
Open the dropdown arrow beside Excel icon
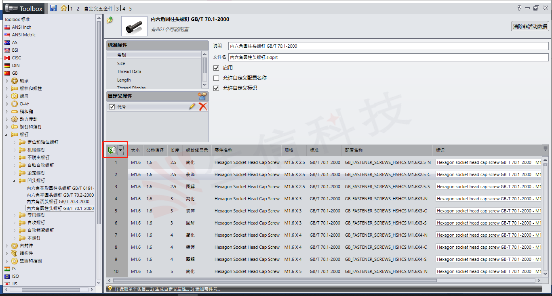[x=120, y=150]
